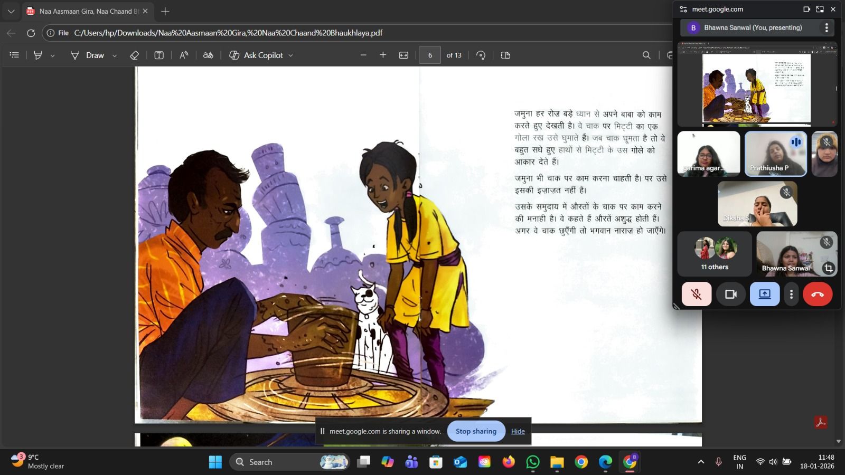Click the page number input field
845x475 pixels.
click(x=430, y=55)
